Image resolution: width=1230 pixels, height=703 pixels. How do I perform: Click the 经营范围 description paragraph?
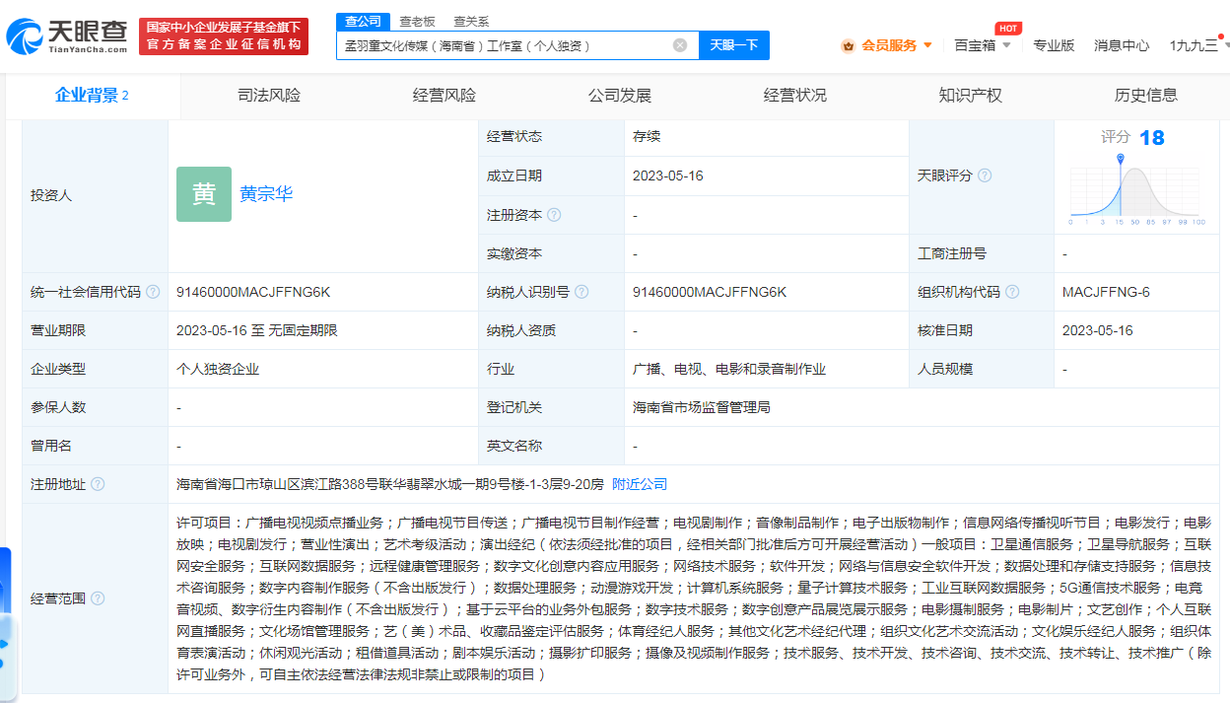pos(694,598)
